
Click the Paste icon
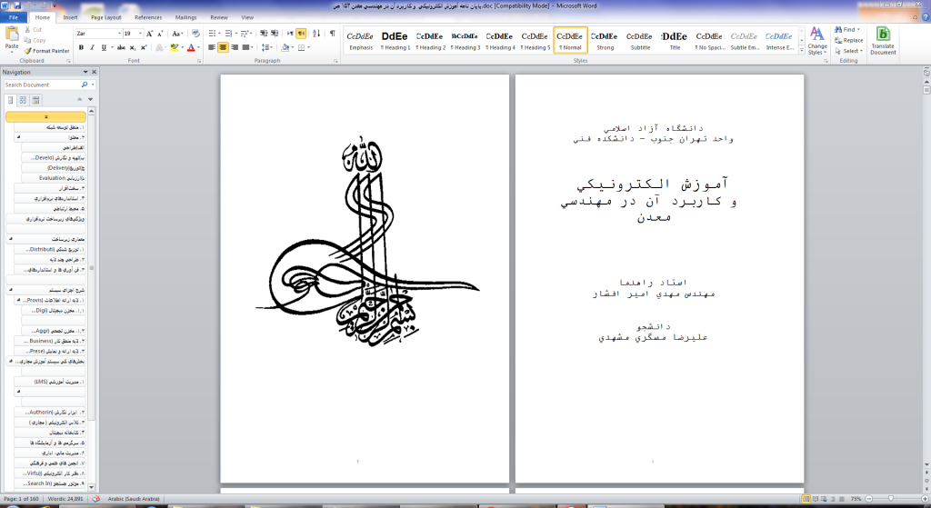point(12,37)
